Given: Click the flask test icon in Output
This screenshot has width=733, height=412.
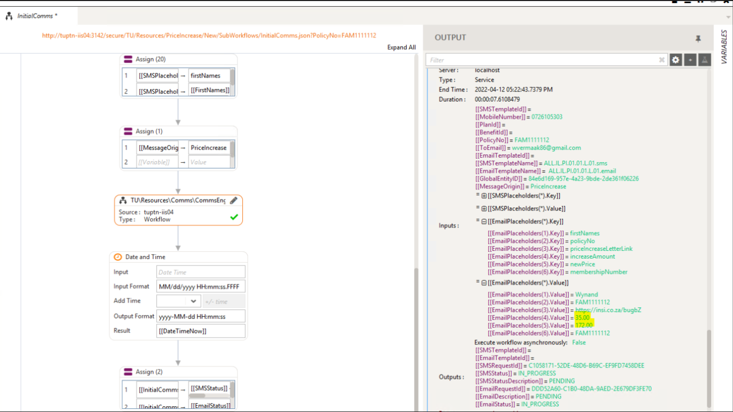Looking at the screenshot, I should tap(705, 60).
